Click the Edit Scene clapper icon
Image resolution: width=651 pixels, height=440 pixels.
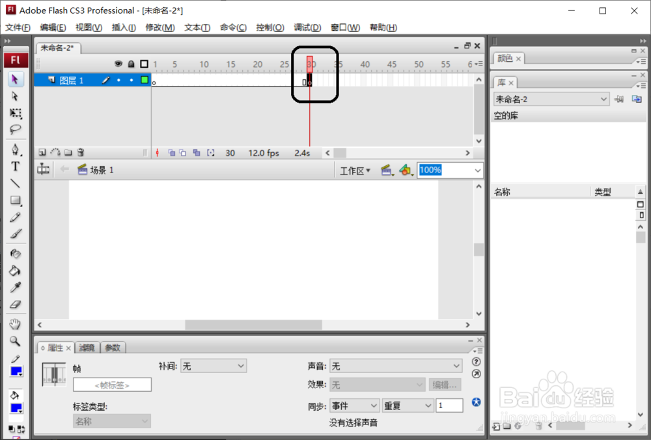pos(387,170)
